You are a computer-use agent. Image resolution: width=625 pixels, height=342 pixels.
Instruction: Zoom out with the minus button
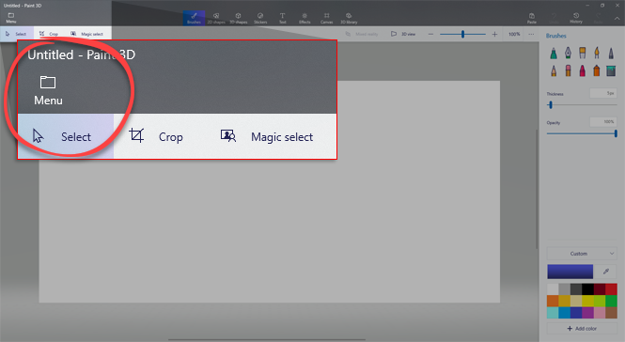point(430,34)
